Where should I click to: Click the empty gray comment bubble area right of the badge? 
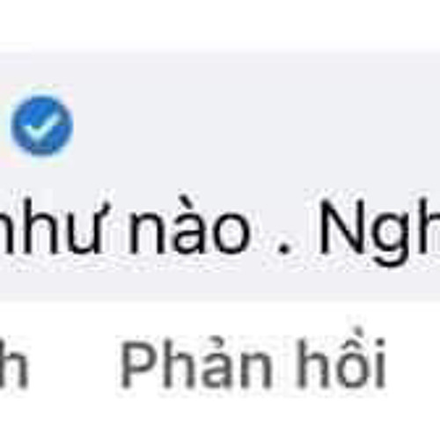(255, 126)
